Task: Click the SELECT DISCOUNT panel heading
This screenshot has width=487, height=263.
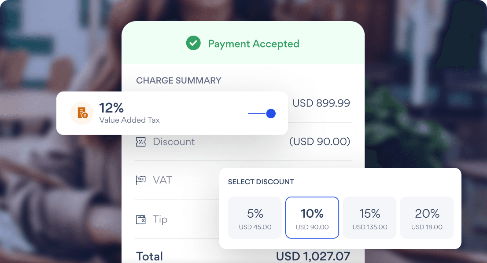Action: pos(261,182)
